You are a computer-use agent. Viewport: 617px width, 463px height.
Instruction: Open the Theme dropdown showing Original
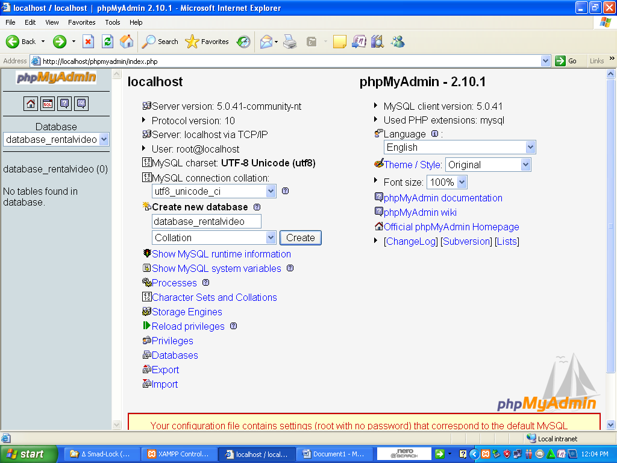pos(525,165)
